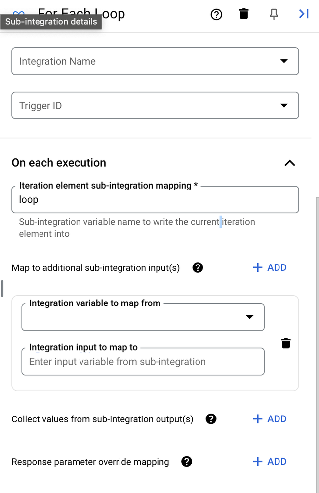Image resolution: width=319 pixels, height=493 pixels.
Task: Open the help icon in the header
Action: tap(216, 14)
